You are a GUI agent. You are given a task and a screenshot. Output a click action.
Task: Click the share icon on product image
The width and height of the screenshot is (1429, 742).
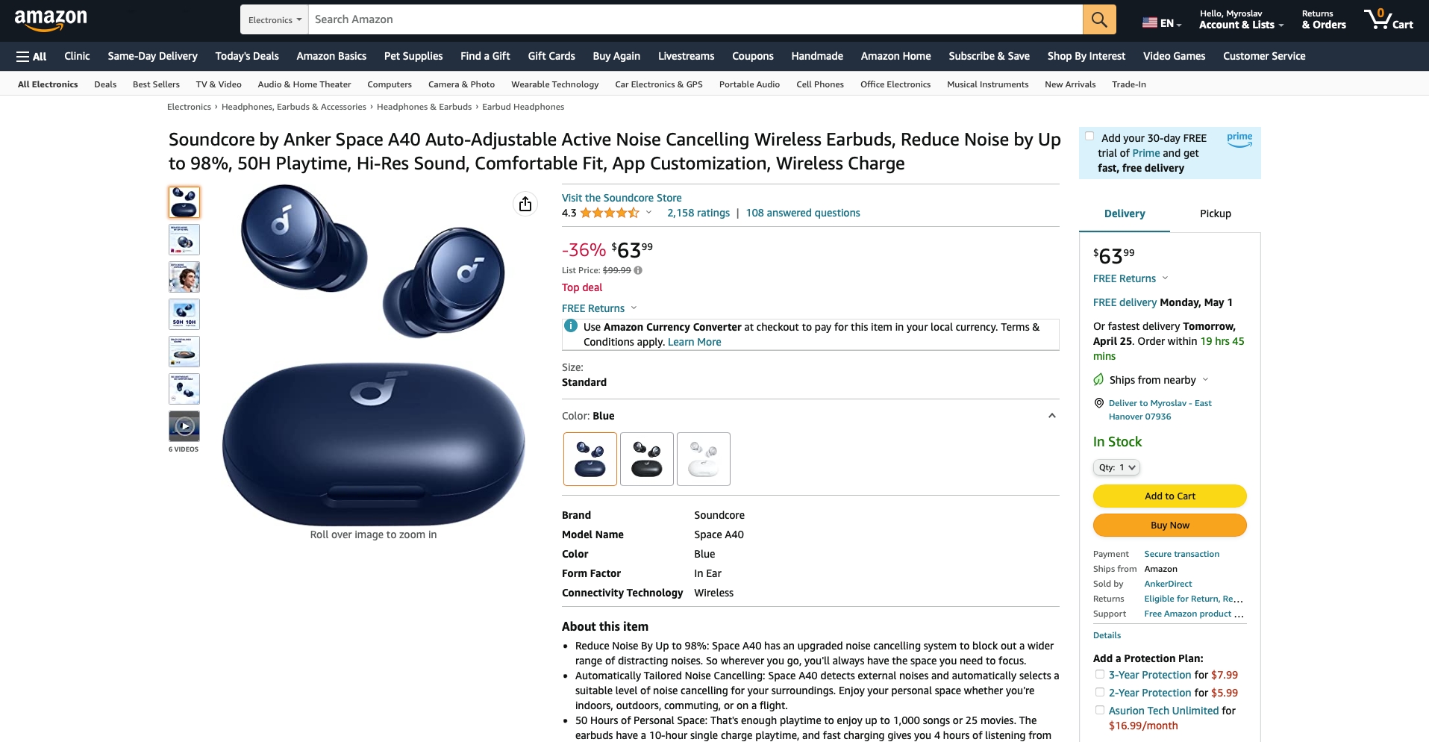pyautogui.click(x=525, y=204)
